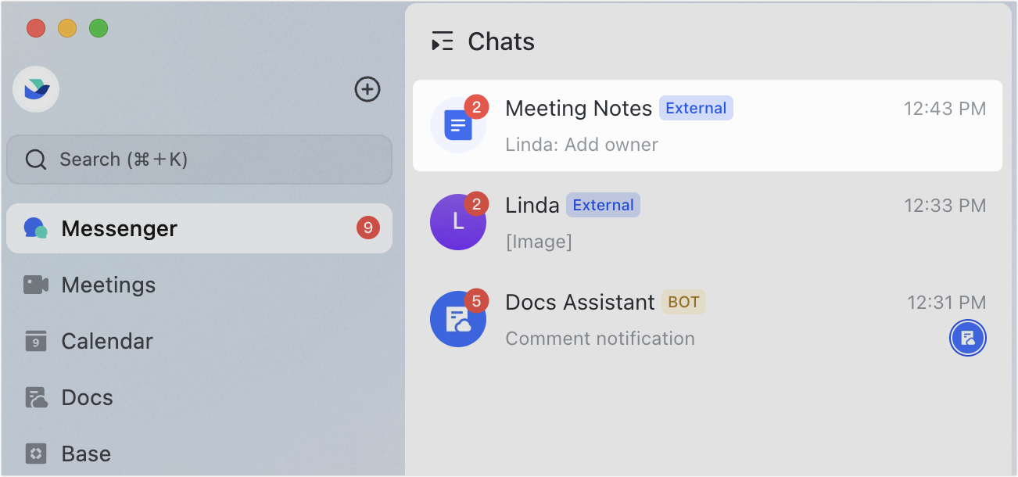The image size is (1018, 477).
Task: Open the Messenger tab
Action: click(x=199, y=228)
